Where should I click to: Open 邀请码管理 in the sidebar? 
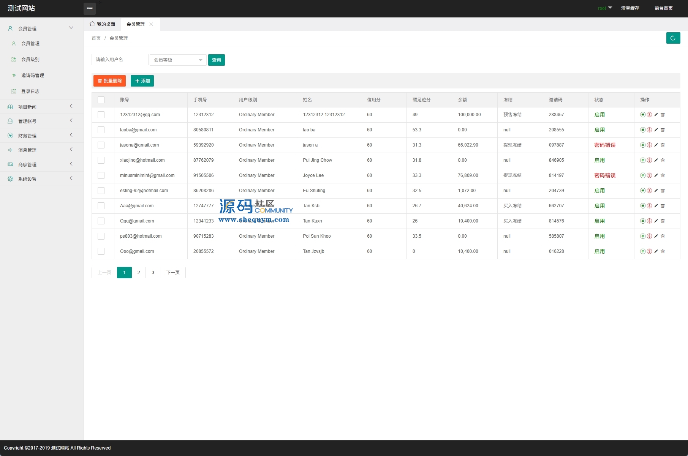33,76
